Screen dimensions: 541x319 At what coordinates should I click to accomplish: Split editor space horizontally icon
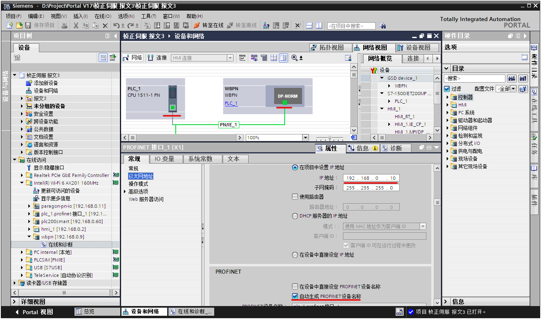[x=309, y=26]
